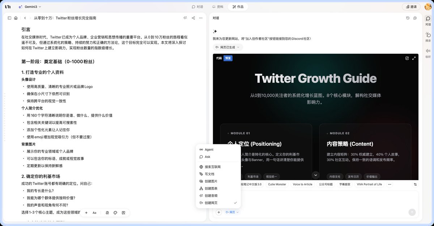This screenshot has height=226, width=434.
Task: Open the document share icon
Action: point(193,18)
